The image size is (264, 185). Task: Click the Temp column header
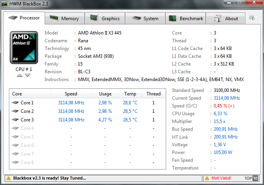(130, 94)
